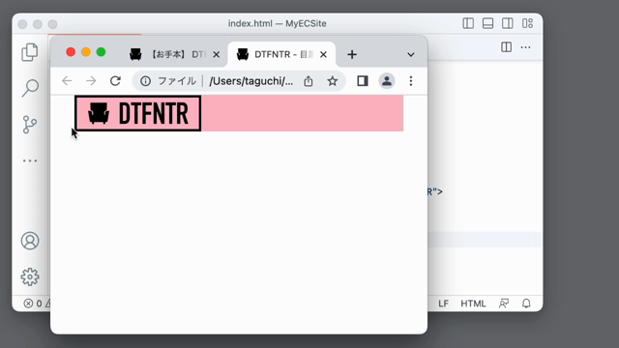Click the errors count in VS Code status bar

point(33,304)
